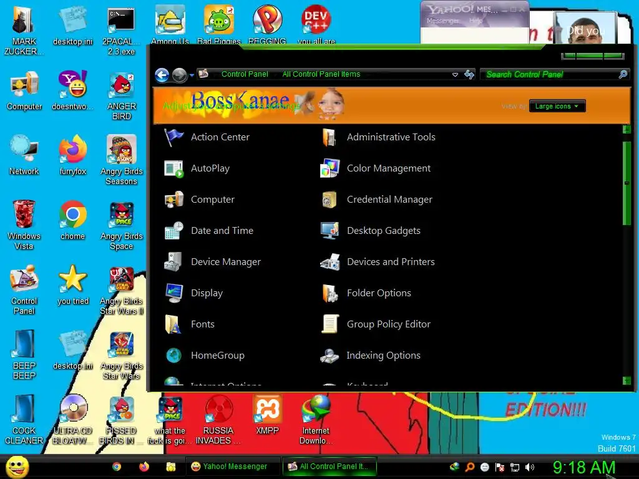Image resolution: width=639 pixels, height=479 pixels.
Task: Expand the address bar history dropdown arrow
Action: pyautogui.click(x=455, y=75)
